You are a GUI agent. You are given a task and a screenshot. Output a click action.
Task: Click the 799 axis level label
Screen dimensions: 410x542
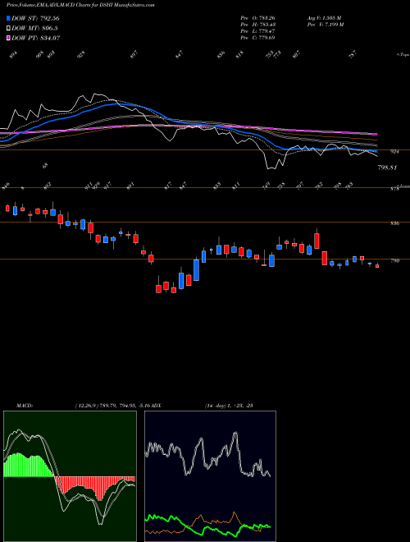[394, 260]
